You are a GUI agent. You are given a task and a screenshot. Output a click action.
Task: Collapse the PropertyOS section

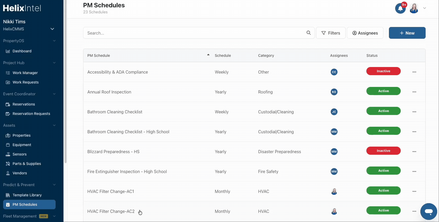[x=54, y=41]
